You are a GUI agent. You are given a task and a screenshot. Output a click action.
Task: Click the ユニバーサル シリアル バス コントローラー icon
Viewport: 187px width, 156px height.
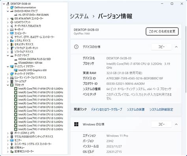[12, 144]
